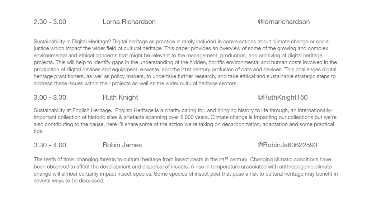This screenshot has width=376, height=200.
Task: Click the phrase 'Sustainability at English Heritage'
Action: pos(72,110)
